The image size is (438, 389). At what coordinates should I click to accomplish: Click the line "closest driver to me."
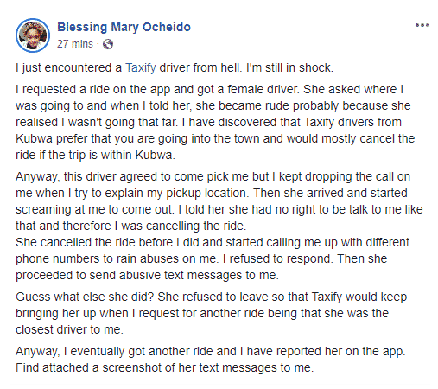(x=69, y=329)
